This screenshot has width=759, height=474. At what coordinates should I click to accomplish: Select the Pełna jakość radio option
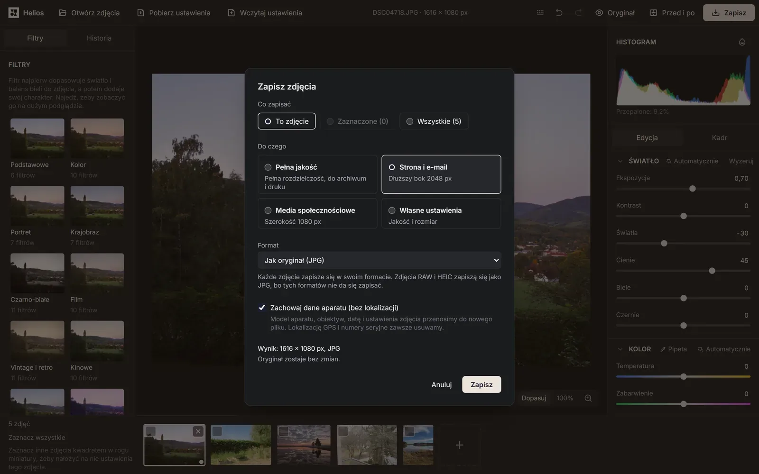tap(317, 174)
